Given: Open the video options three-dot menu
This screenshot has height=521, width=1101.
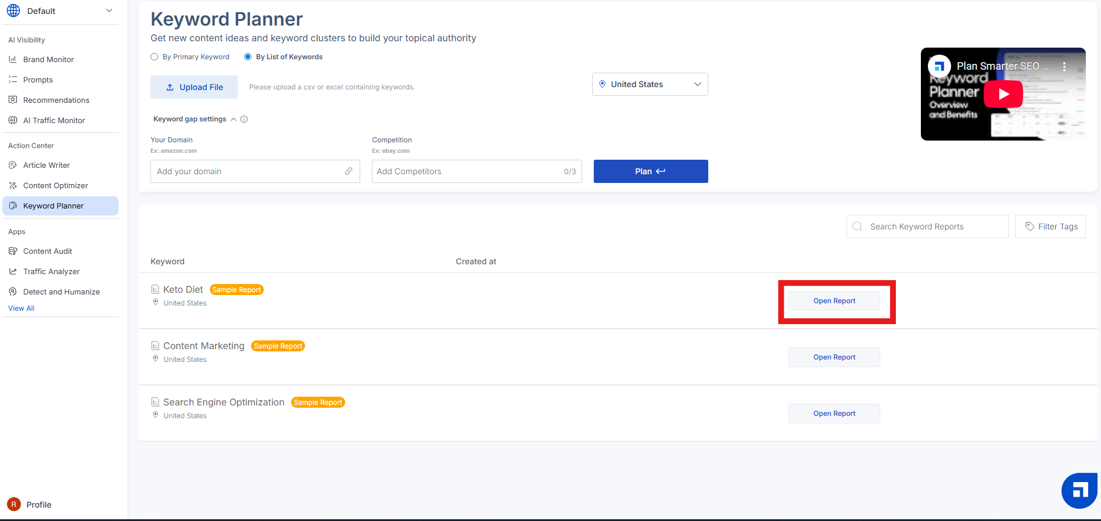Looking at the screenshot, I should [x=1064, y=67].
